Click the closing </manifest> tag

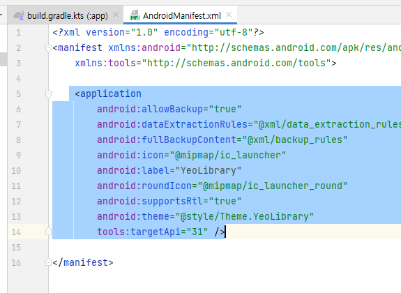tap(83, 263)
